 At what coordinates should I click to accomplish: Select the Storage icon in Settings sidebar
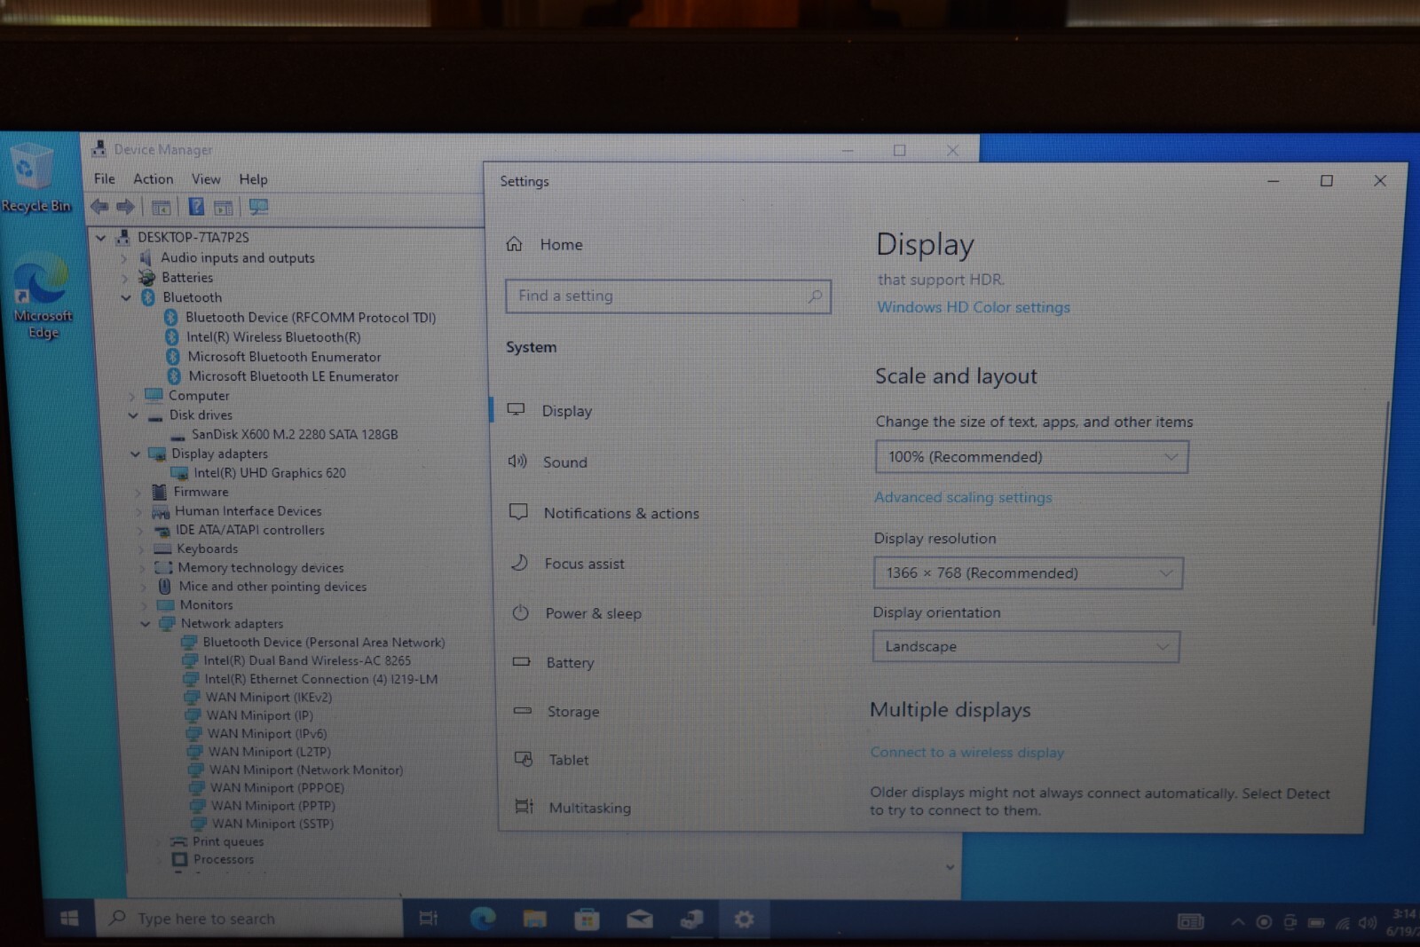pos(523,710)
